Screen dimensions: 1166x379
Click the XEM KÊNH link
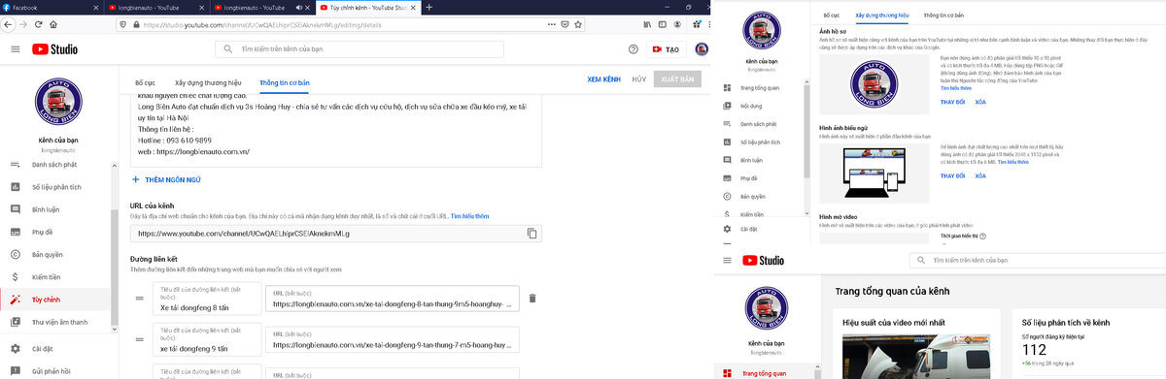(x=604, y=79)
